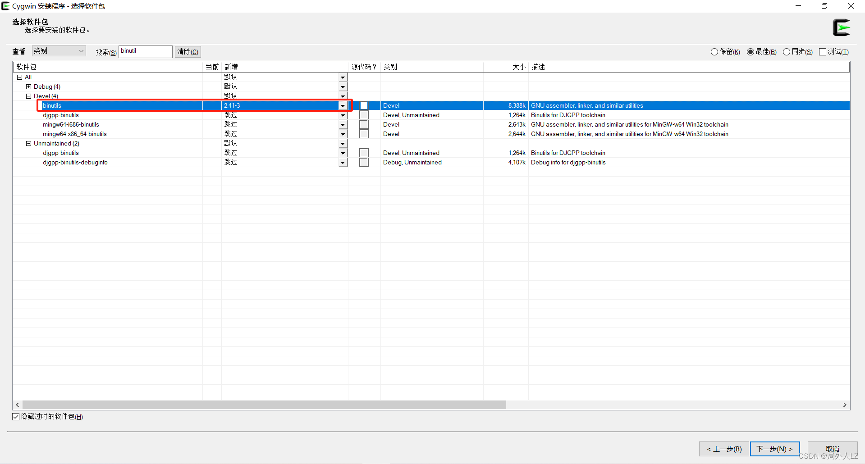The width and height of the screenshot is (865, 464).
Task: Click the 8,388k size cell
Action: [x=517, y=105]
